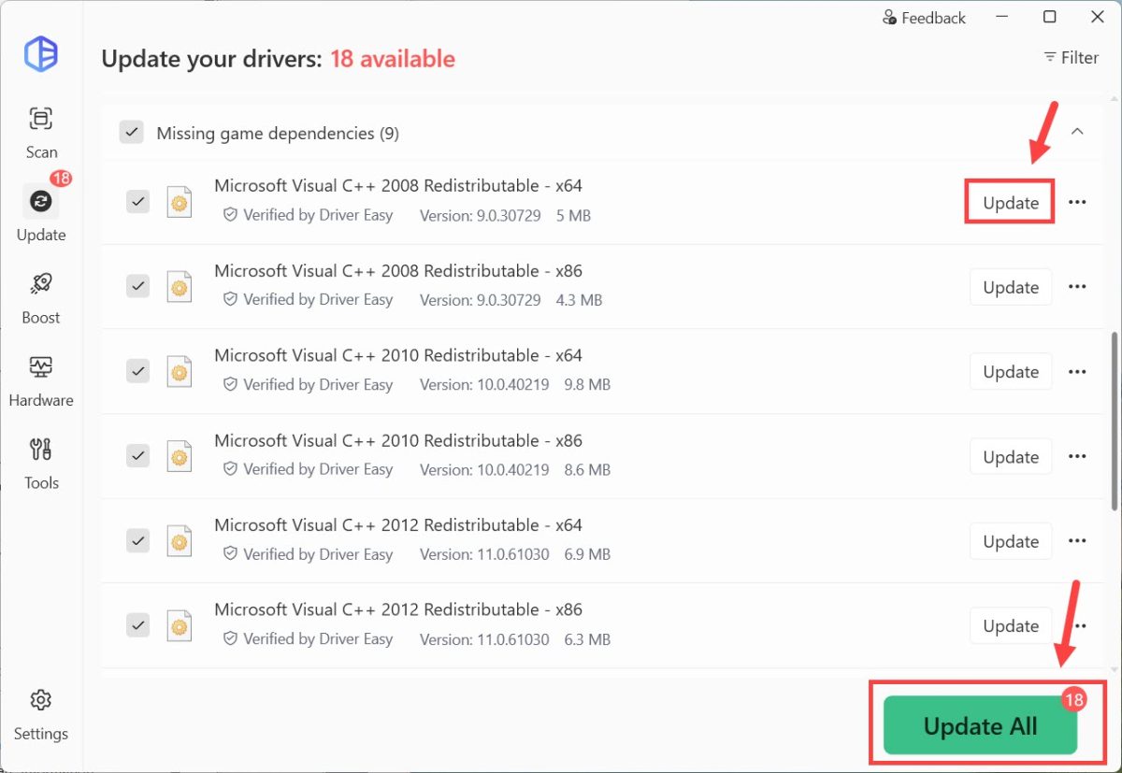Click the file icon for Visual C++ 2008 x86
1122x773 pixels.
point(179,287)
